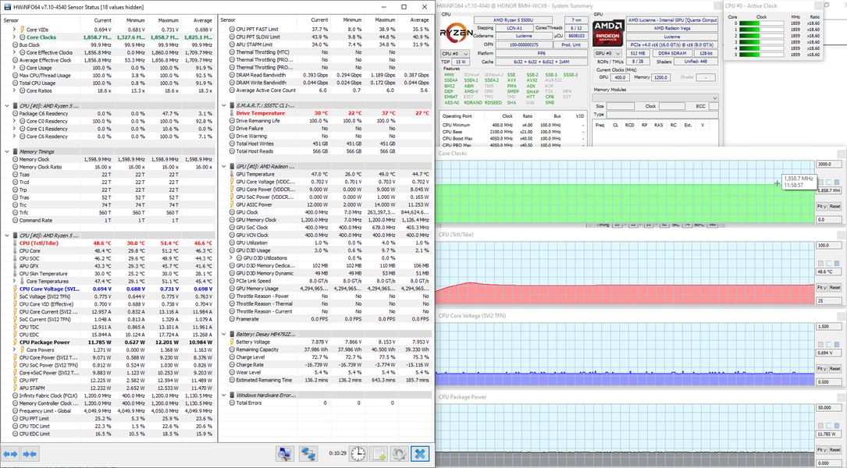Click the log file icon with green plus
847x468 pixels.
tap(379, 453)
